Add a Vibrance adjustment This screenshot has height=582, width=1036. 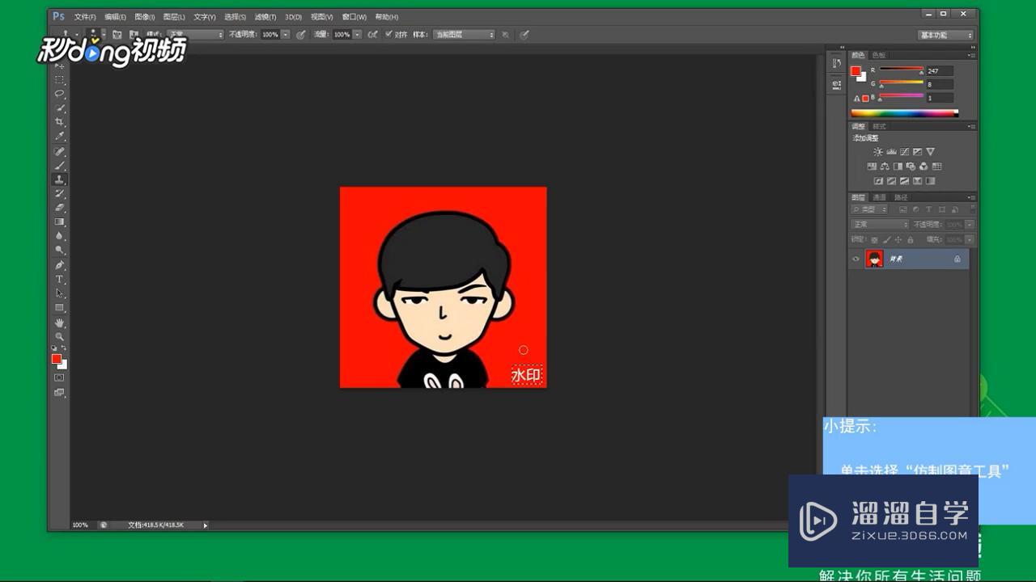[930, 152]
